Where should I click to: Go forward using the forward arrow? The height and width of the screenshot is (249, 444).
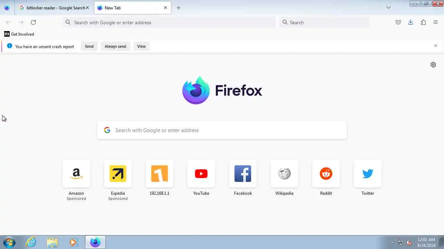coord(21,22)
